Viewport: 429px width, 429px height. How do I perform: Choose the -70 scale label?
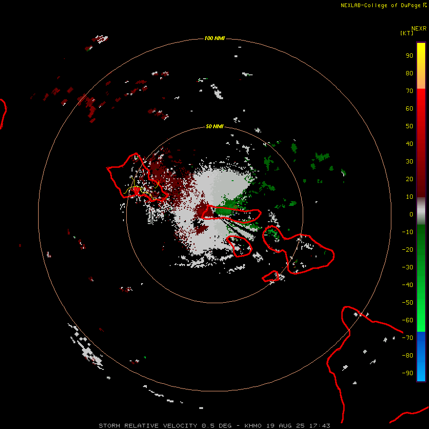coord(408,338)
